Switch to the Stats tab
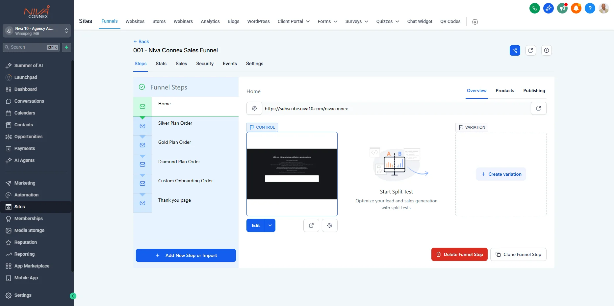Viewport: 614px width, 306px height. click(x=161, y=64)
